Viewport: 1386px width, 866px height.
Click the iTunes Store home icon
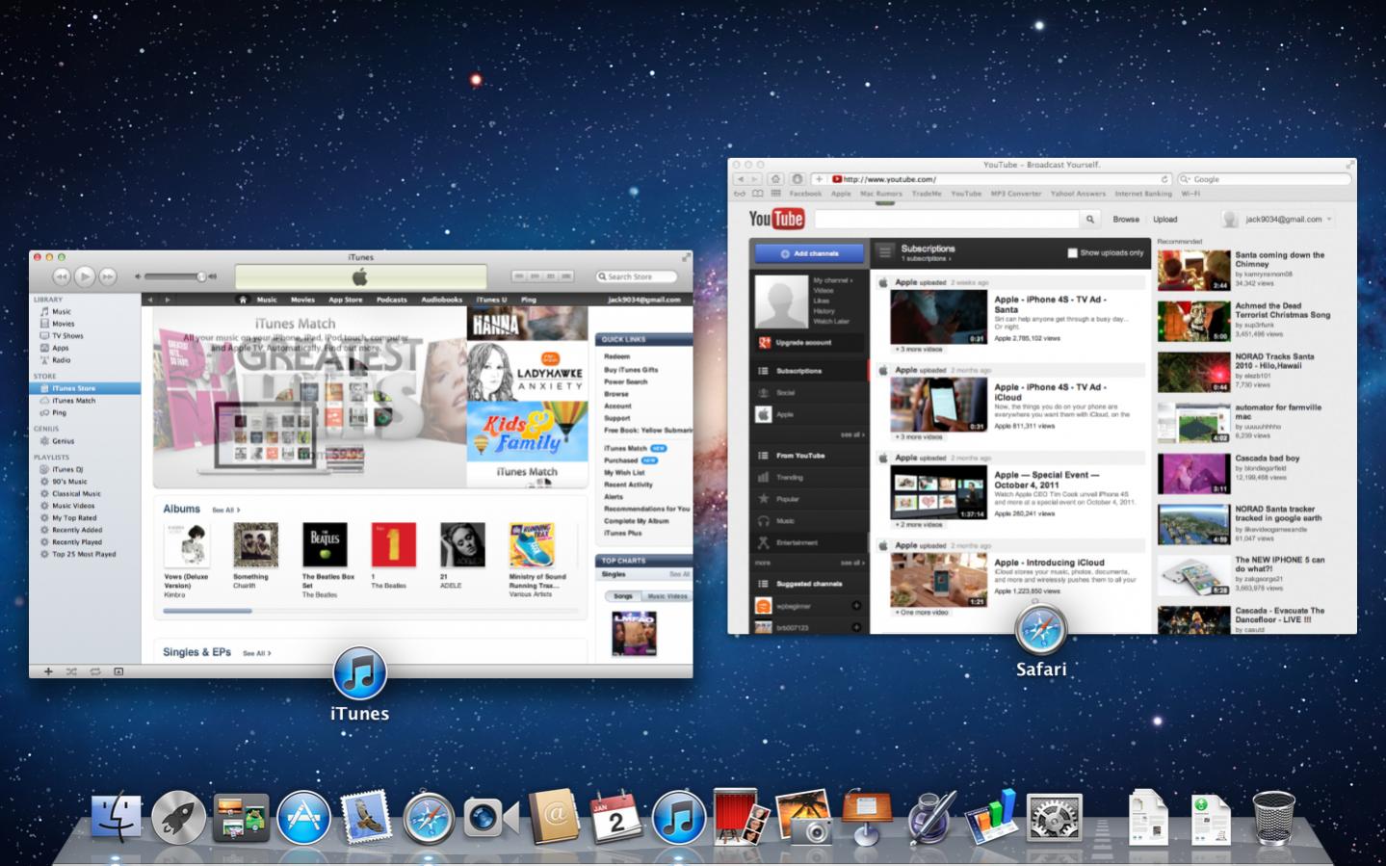pyautogui.click(x=243, y=300)
